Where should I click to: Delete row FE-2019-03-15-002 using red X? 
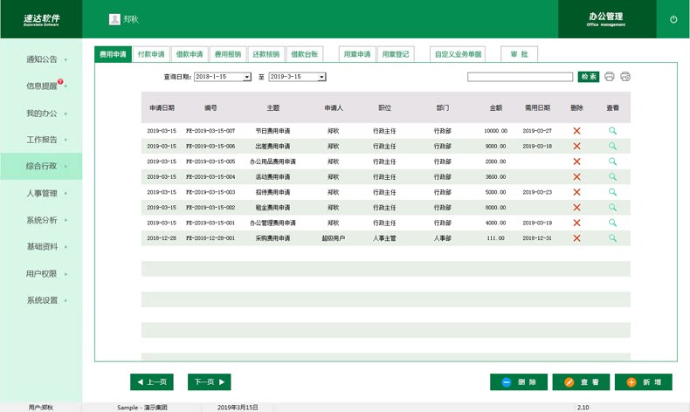576,208
